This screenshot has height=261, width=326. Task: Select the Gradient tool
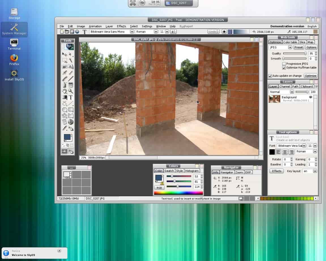[64, 97]
